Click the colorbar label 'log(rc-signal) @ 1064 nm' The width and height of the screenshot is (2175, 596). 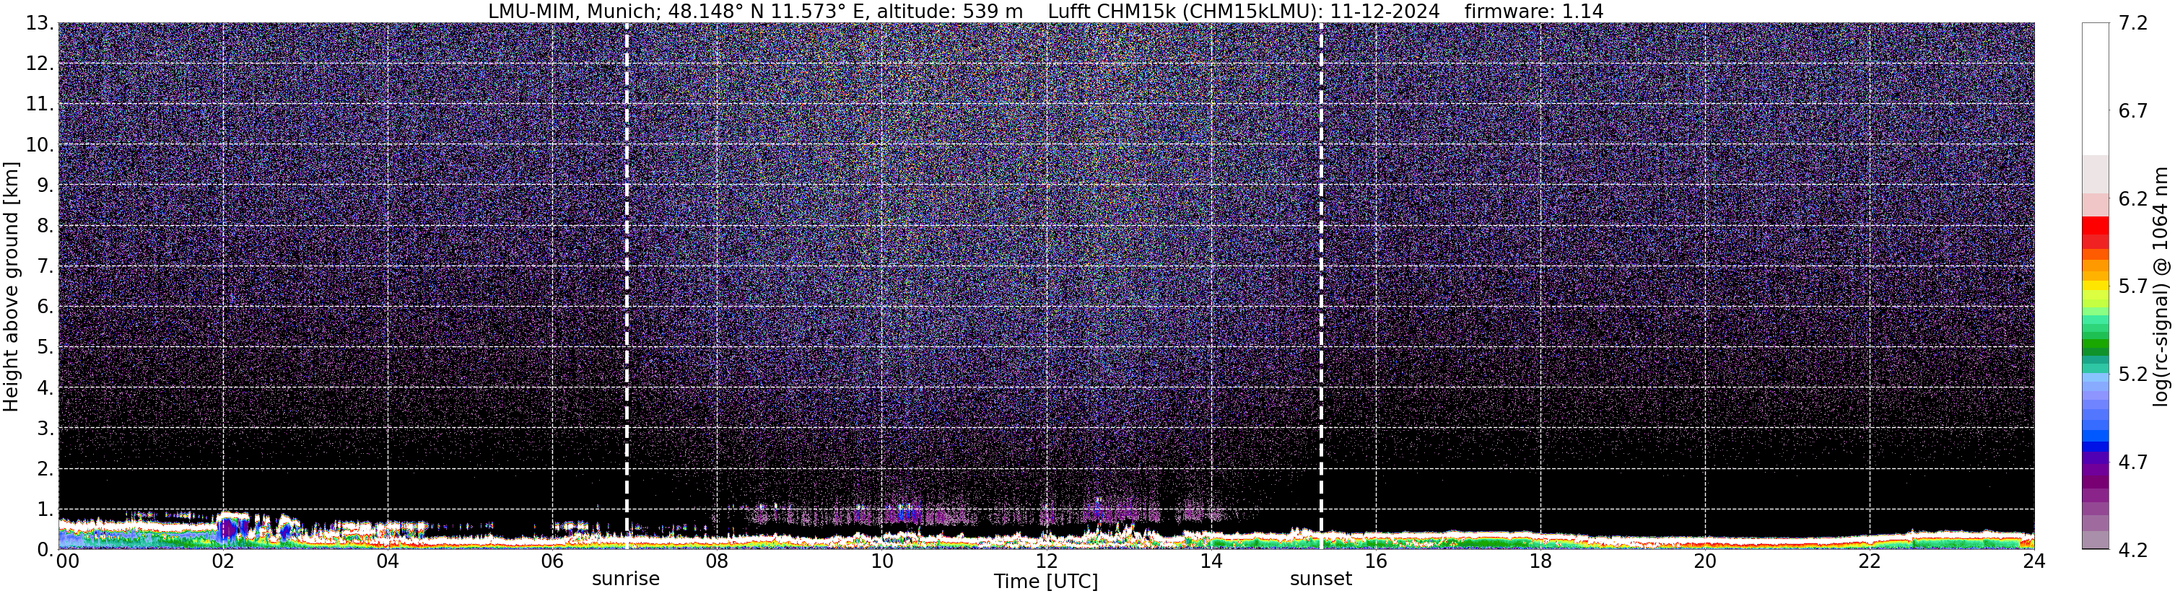click(x=2161, y=287)
